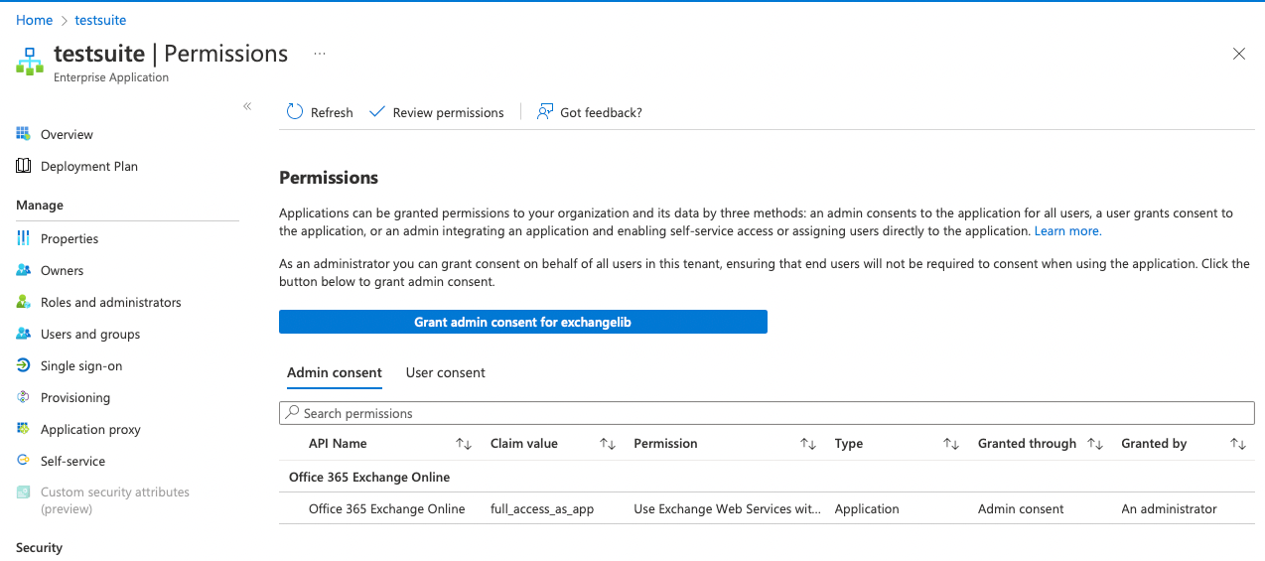The image size is (1265, 561).
Task: Click the Users and groups icon
Action: (23, 334)
